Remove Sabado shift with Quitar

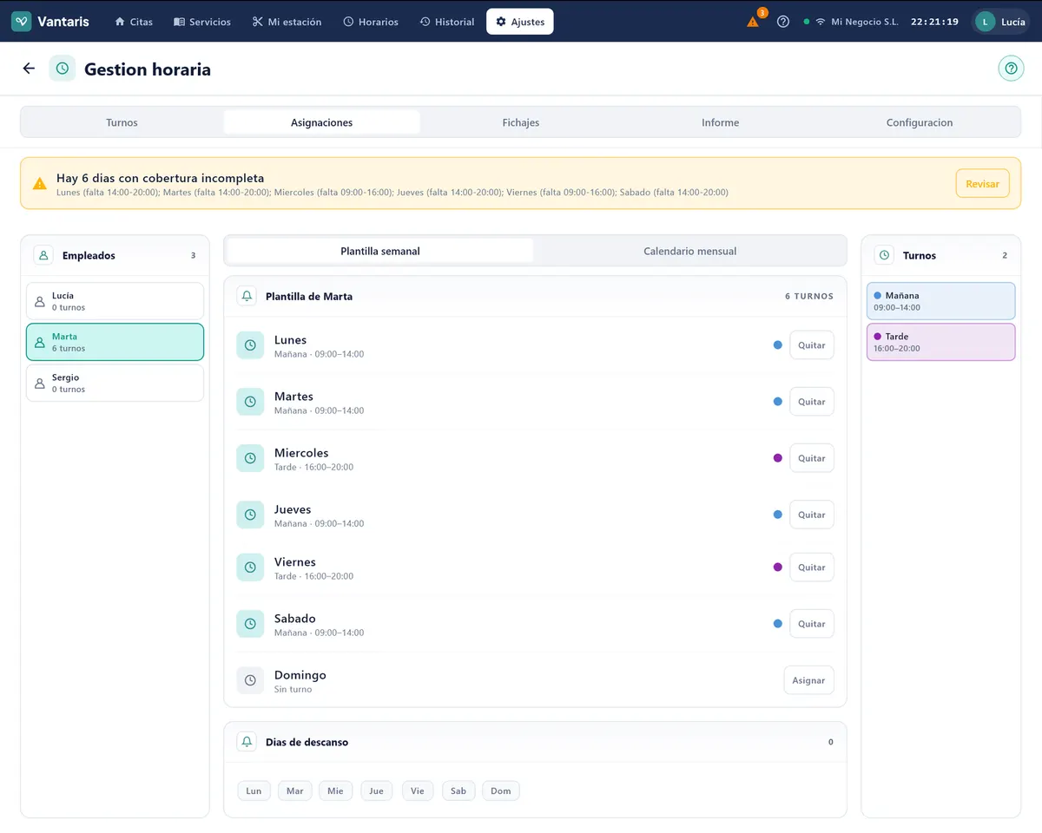click(812, 624)
